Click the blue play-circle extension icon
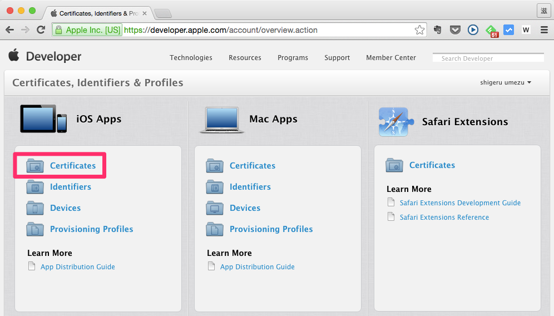The image size is (554, 316). (473, 30)
